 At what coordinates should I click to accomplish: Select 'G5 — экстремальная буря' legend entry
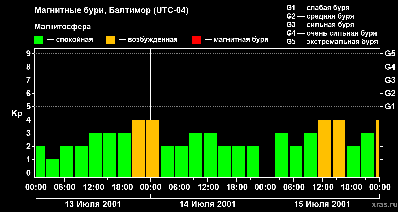point(332,42)
